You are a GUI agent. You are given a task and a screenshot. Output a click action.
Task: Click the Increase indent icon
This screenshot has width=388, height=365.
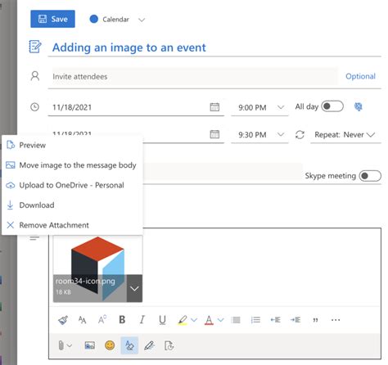(x=296, y=320)
